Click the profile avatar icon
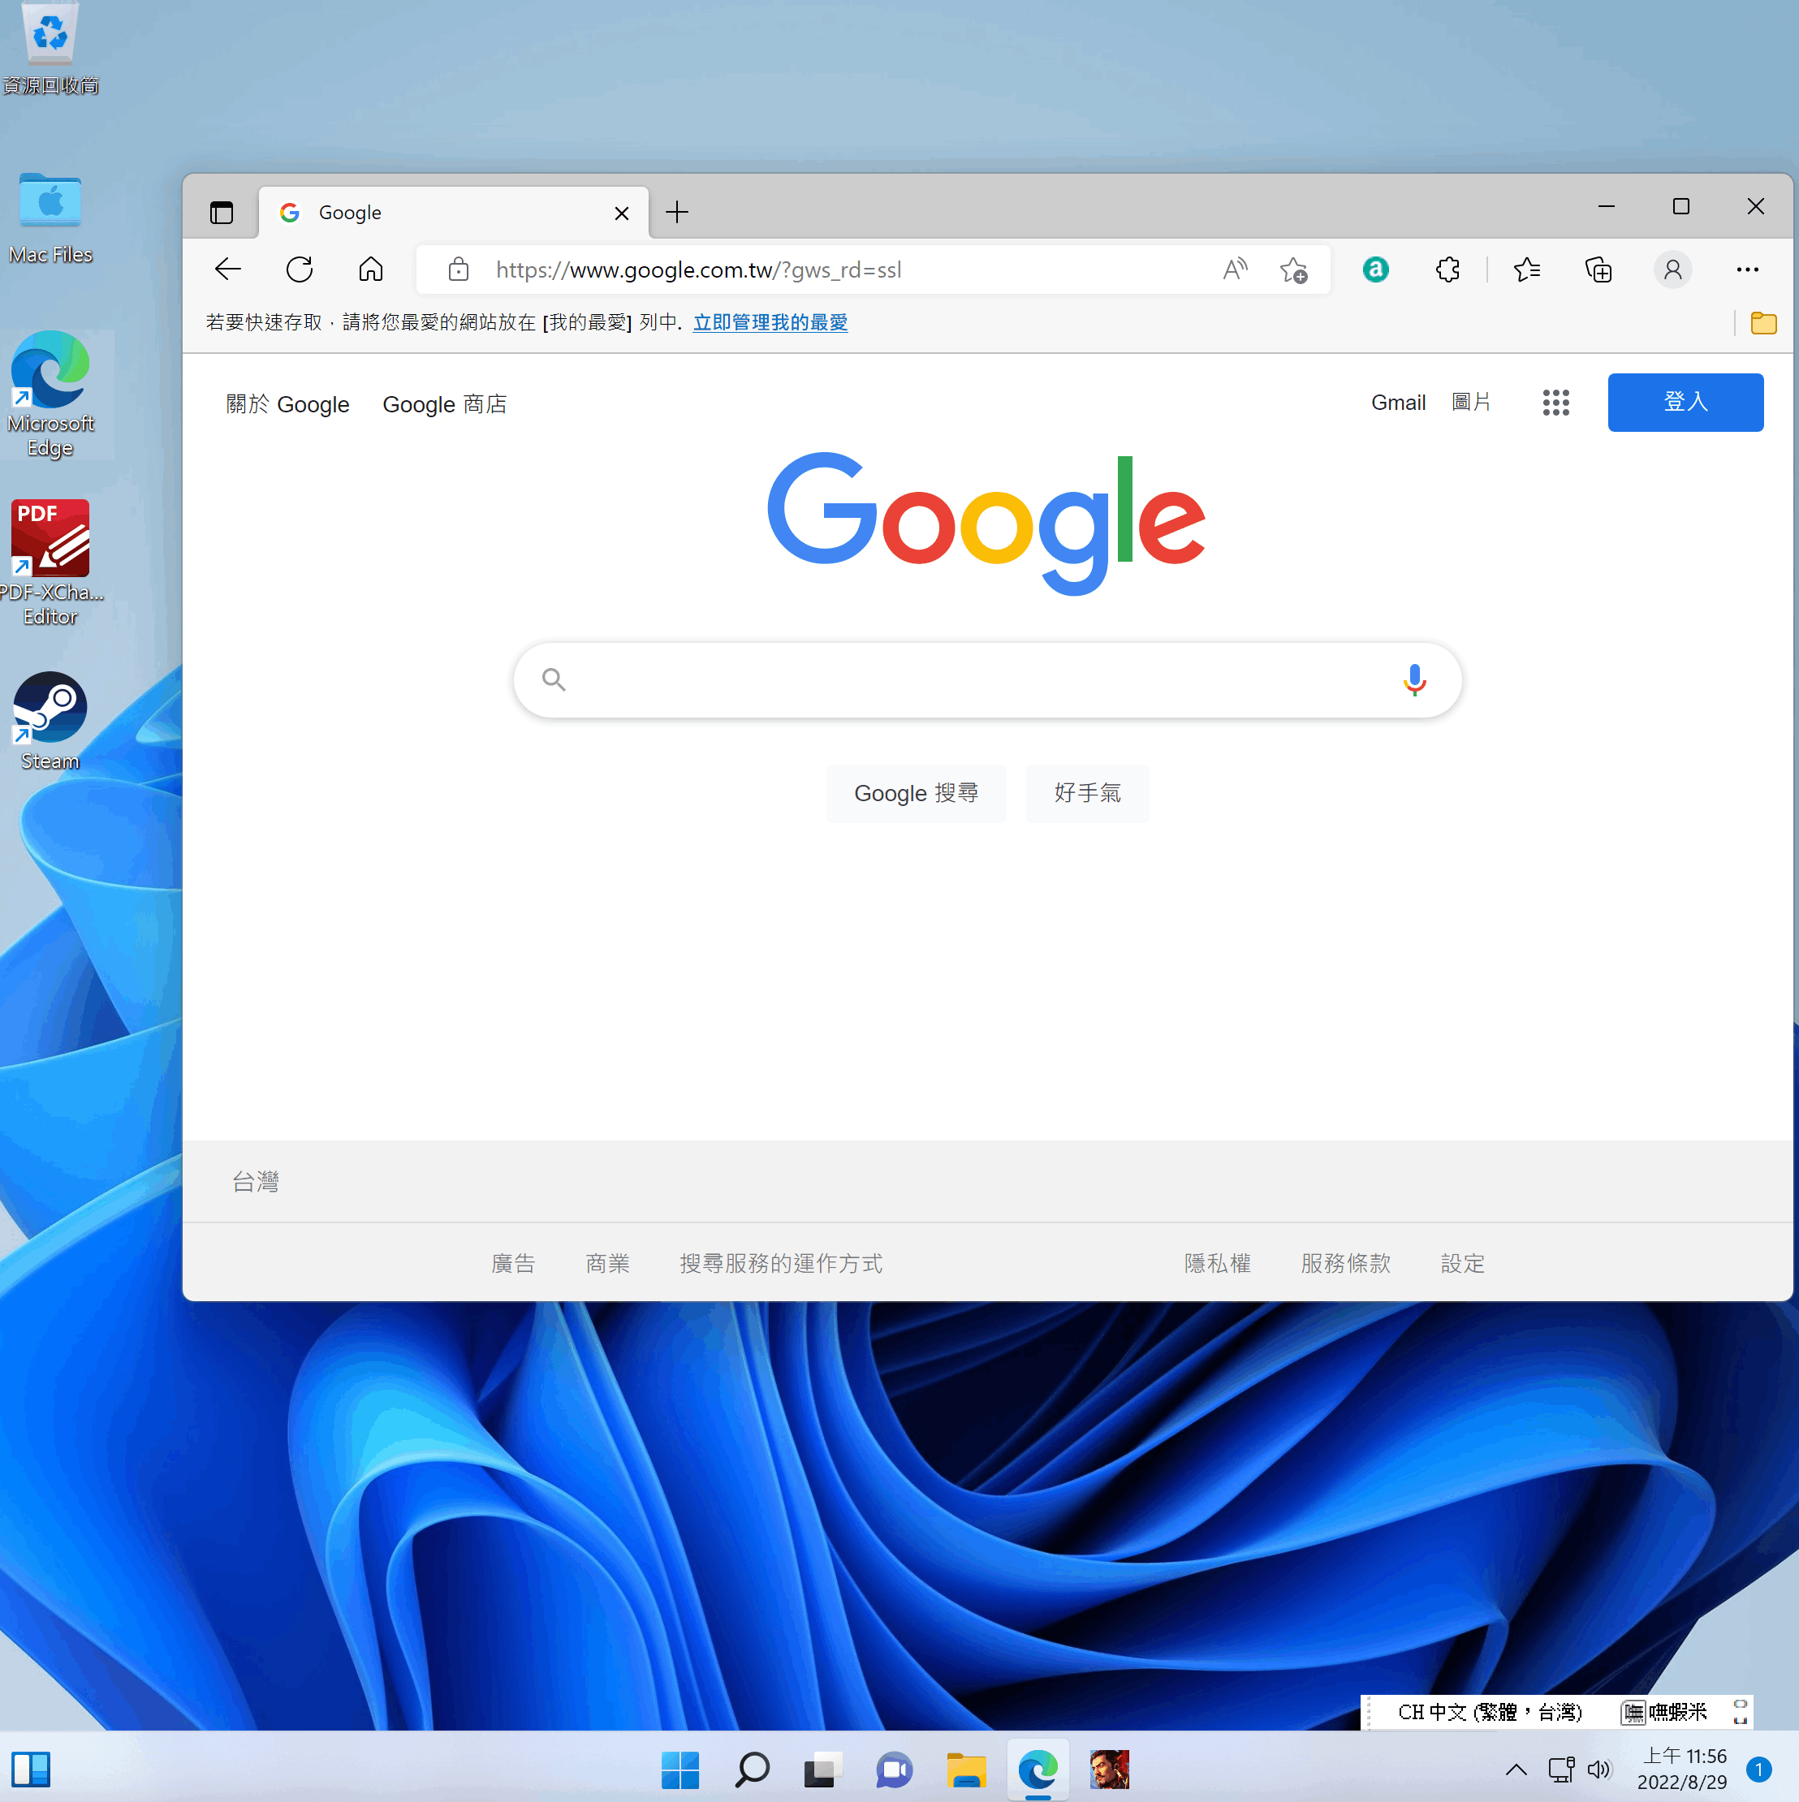This screenshot has width=1799, height=1802. point(1672,269)
